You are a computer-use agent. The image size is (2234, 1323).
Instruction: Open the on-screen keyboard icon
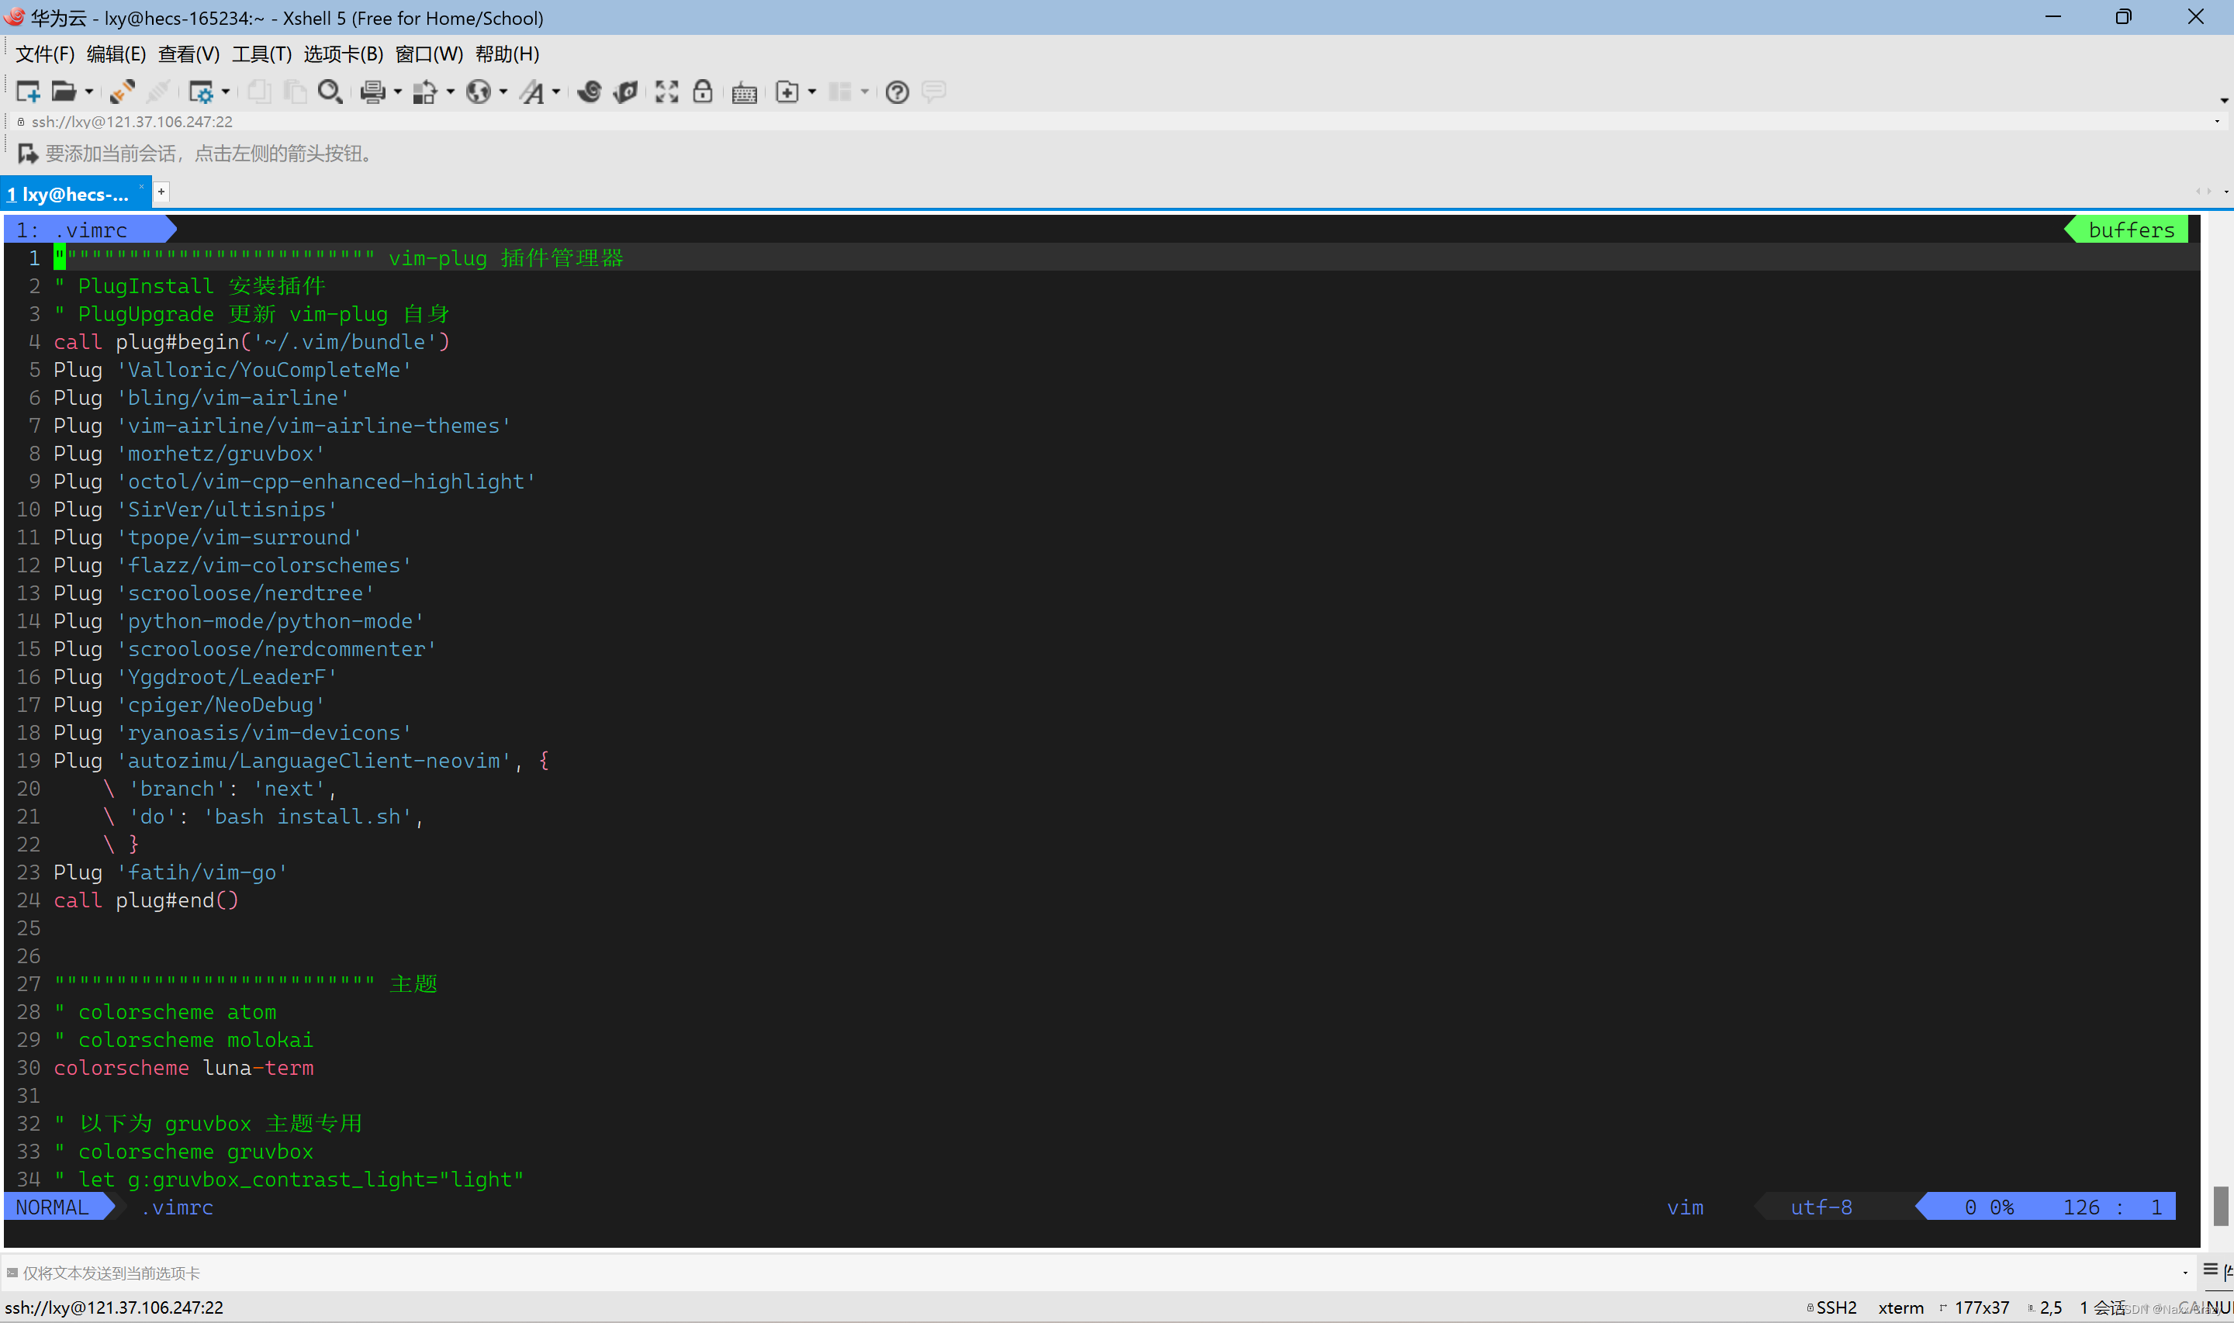[x=745, y=91]
